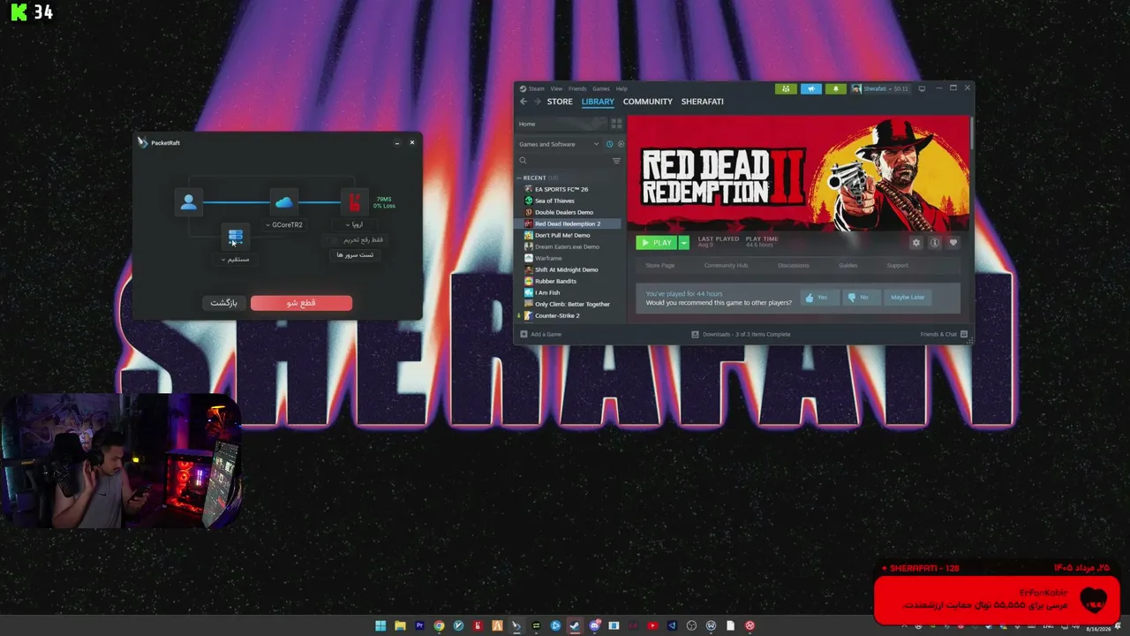Open Steam Downloads status
This screenshot has height=636, width=1130.
pos(741,335)
